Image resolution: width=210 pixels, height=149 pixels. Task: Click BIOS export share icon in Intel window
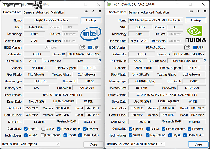[x=82, y=47]
